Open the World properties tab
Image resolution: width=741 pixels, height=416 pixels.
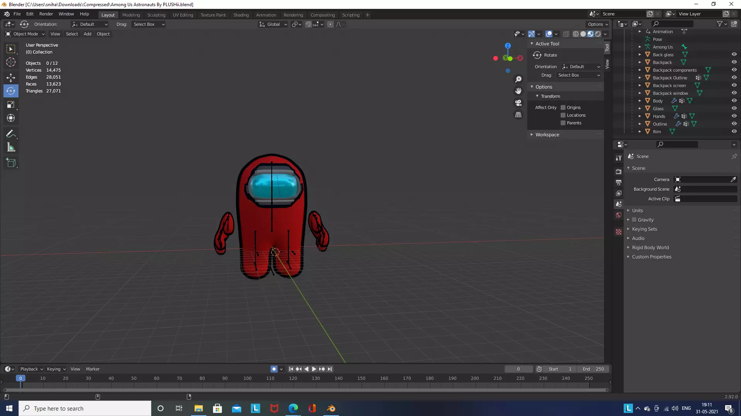tap(619, 215)
